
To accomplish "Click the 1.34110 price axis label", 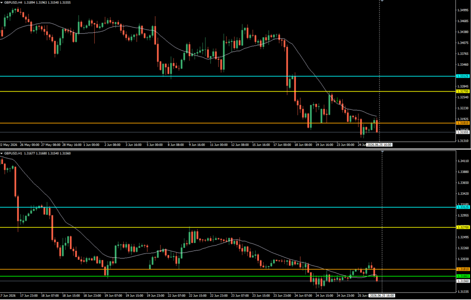I will tap(463, 161).
